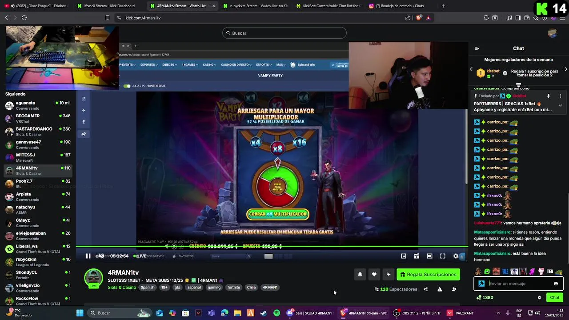Select the fortnite tag
This screenshot has height=320, width=569.
click(233, 288)
